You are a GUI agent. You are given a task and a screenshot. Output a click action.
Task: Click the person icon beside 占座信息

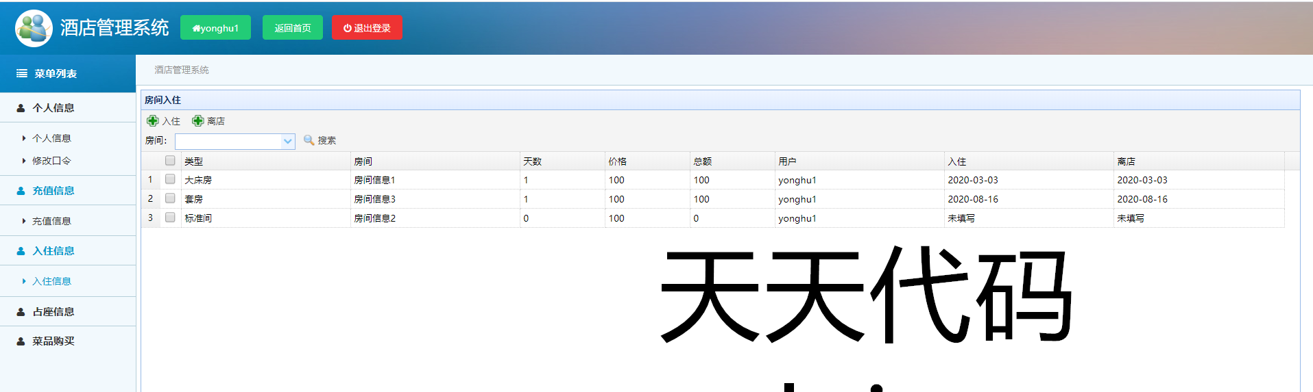pyautogui.click(x=21, y=312)
